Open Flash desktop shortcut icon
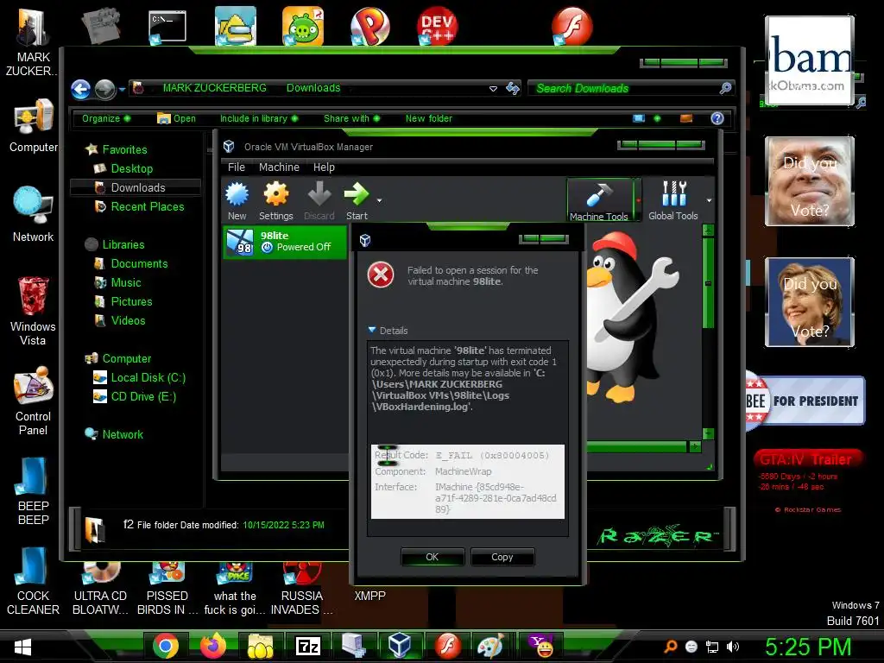Screen dimensions: 884x663 pos(571,27)
